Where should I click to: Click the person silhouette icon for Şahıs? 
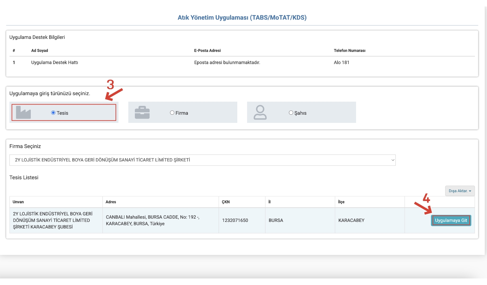(260, 112)
